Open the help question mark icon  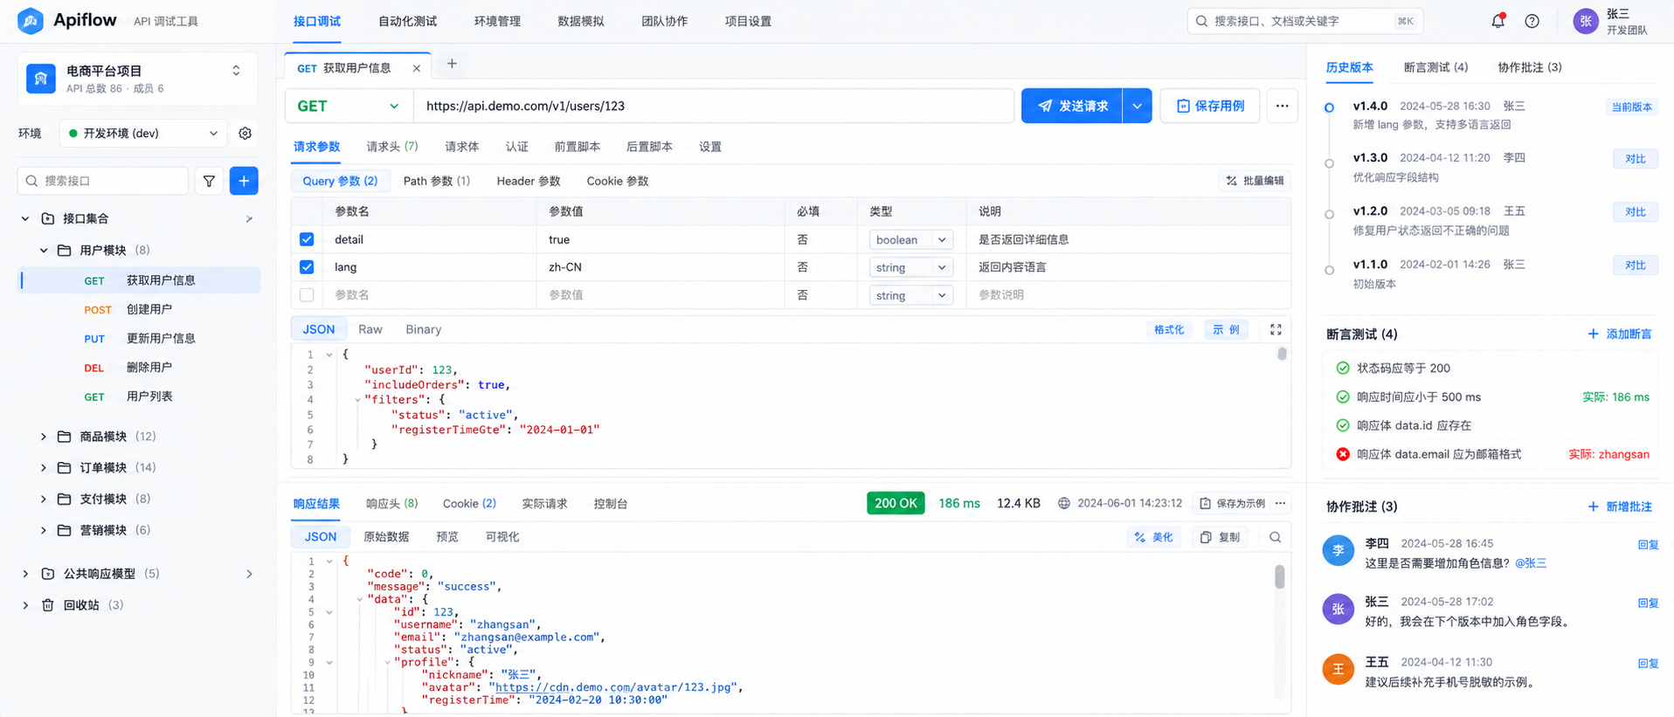tap(1532, 21)
